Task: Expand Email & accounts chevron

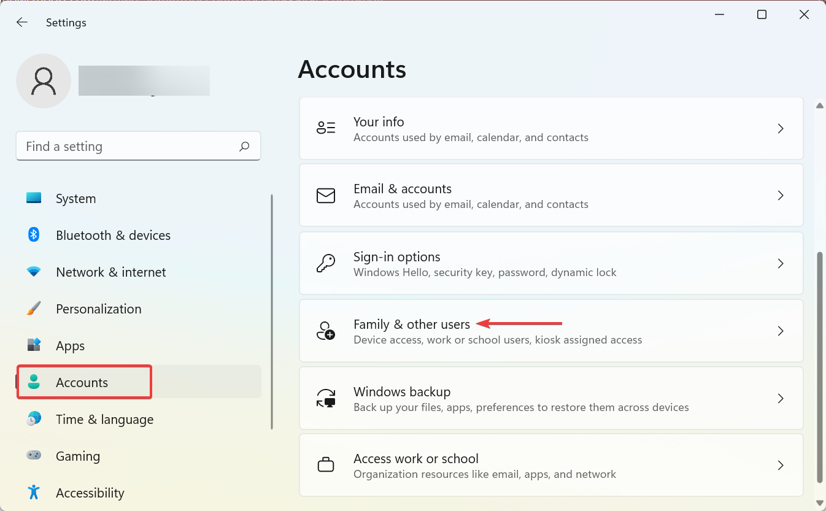Action: pyautogui.click(x=781, y=195)
